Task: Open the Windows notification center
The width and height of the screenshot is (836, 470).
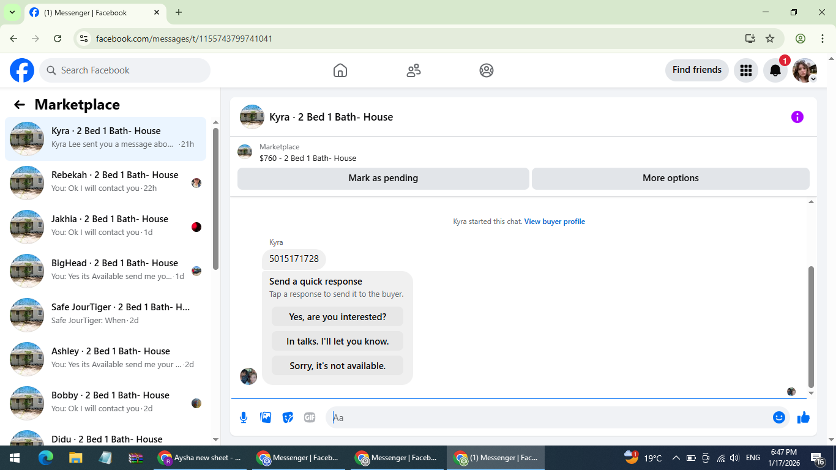Action: (817, 458)
